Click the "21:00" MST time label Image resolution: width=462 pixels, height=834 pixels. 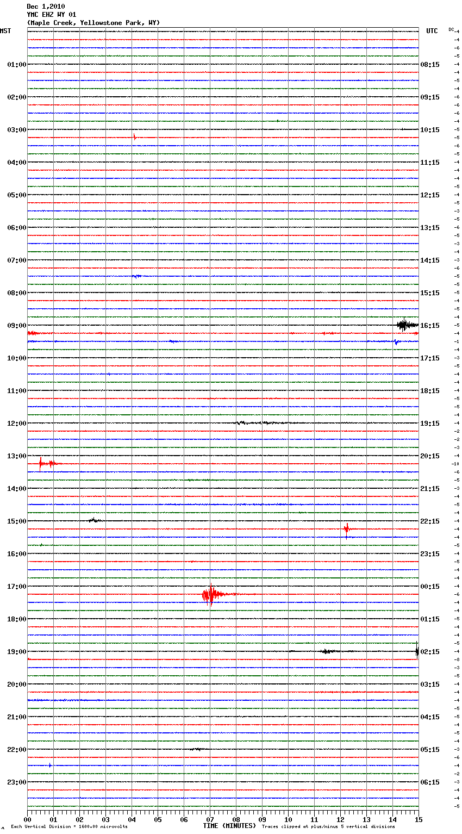[x=17, y=717]
